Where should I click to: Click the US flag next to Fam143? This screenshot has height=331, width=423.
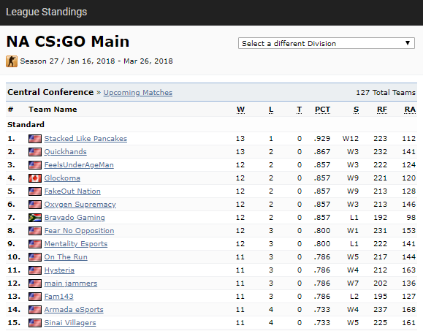35,297
